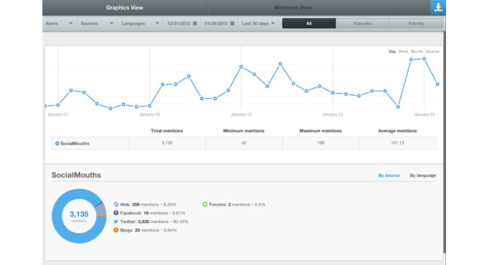The image size is (487, 265).
Task: Click the Twitter bird icon
Action: [x=116, y=222]
